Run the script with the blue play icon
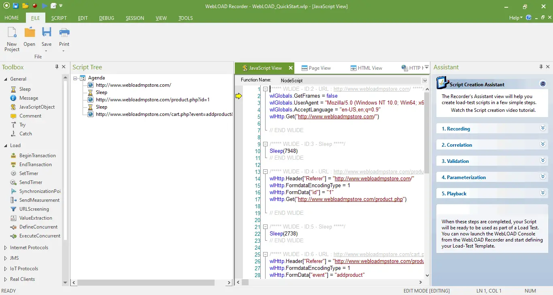This screenshot has width=553, height=295. click(x=44, y=6)
